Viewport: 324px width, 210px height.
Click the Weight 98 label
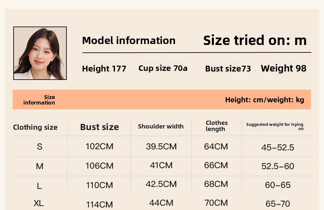point(283,68)
